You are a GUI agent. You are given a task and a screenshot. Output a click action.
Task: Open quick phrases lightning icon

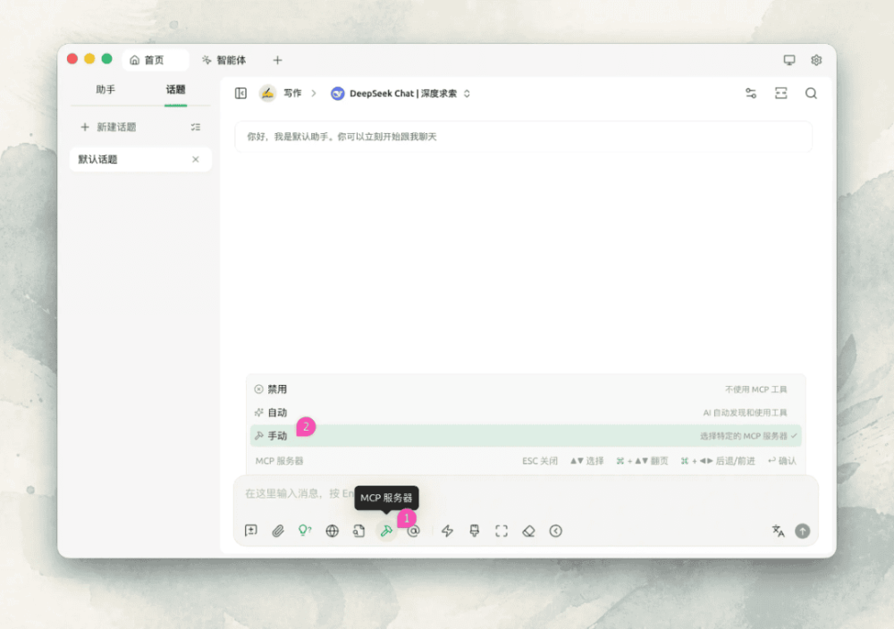click(x=448, y=531)
